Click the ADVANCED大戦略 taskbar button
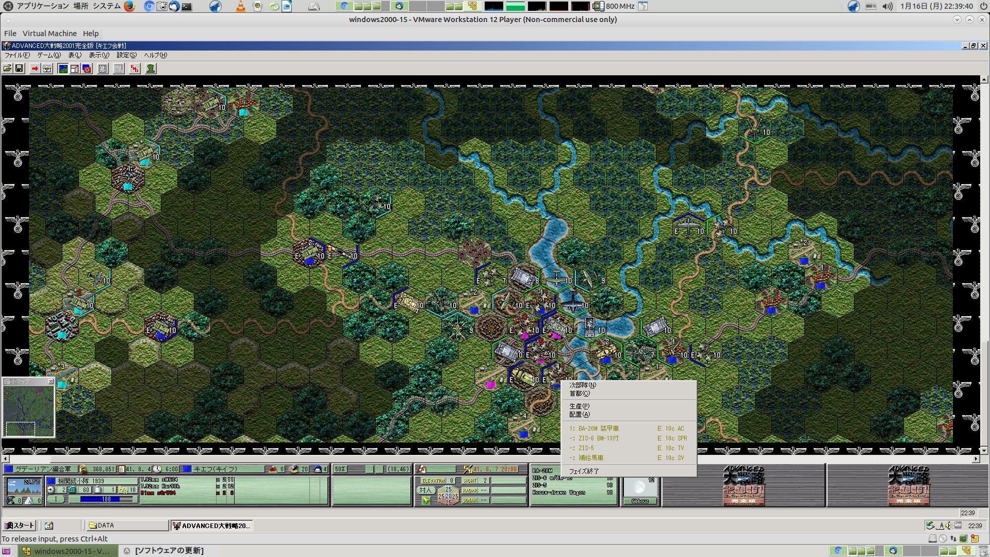This screenshot has width=990, height=557. [x=211, y=526]
